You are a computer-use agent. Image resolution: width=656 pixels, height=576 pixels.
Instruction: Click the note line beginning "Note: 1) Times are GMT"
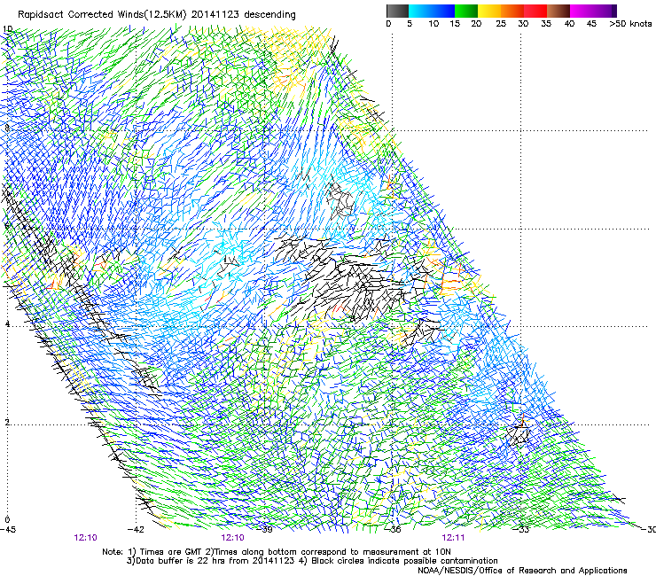coord(276,552)
